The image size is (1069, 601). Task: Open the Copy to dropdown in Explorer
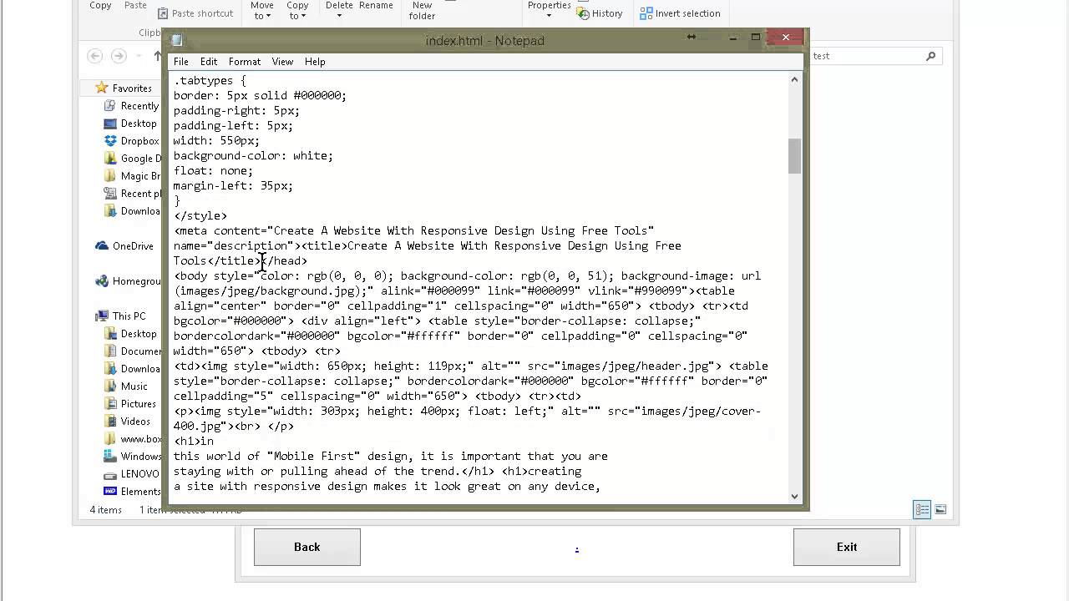tap(297, 11)
